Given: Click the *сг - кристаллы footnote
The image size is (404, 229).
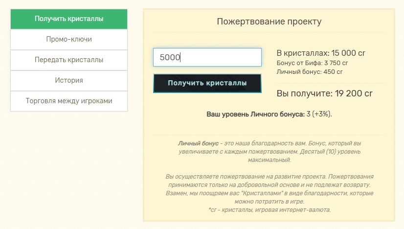Looking at the screenshot, I should pyautogui.click(x=269, y=209).
